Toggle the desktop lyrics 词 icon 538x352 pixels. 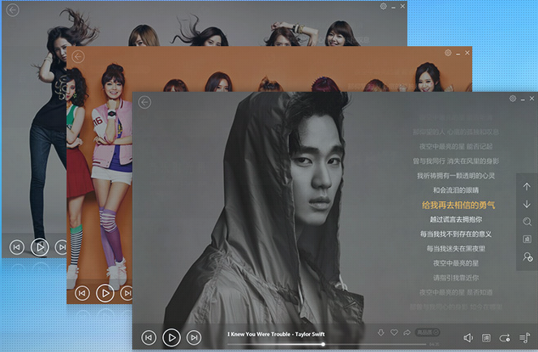click(x=486, y=338)
